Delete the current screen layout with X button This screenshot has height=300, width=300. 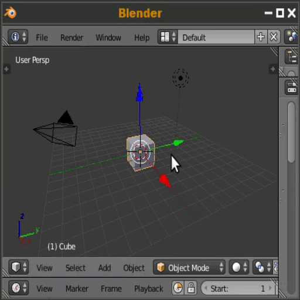(x=274, y=37)
